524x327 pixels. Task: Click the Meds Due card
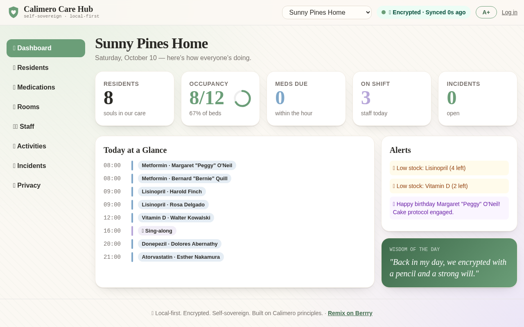(306, 99)
